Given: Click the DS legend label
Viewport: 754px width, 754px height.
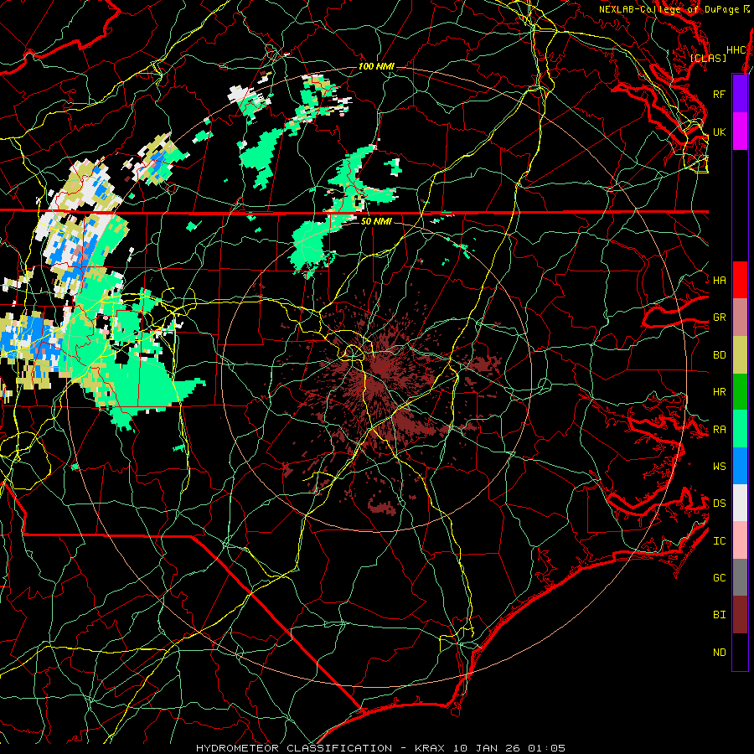Looking at the screenshot, I should (719, 503).
